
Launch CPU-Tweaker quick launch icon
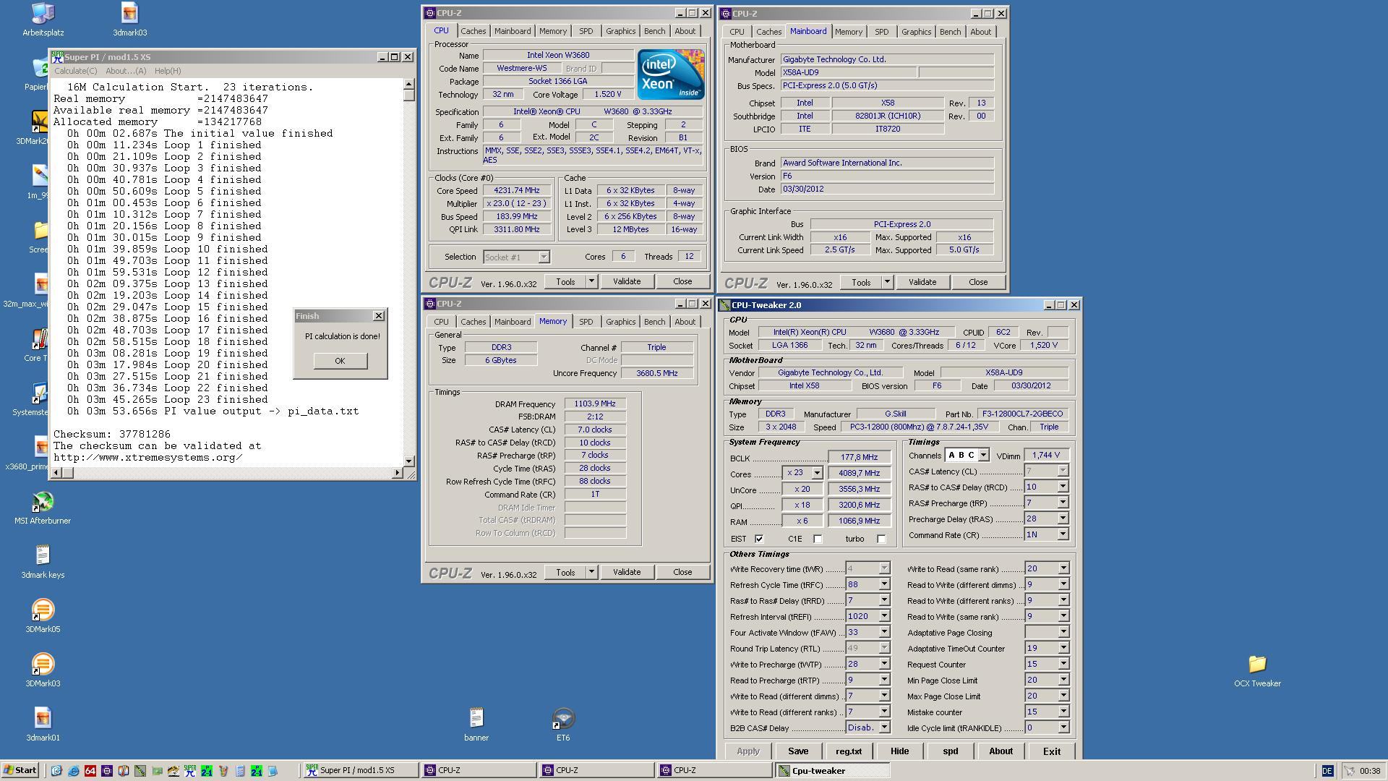click(140, 771)
